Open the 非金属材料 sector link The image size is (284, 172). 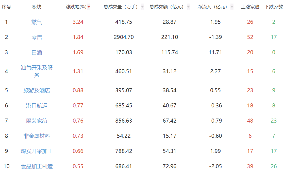pyautogui.click(x=37, y=136)
